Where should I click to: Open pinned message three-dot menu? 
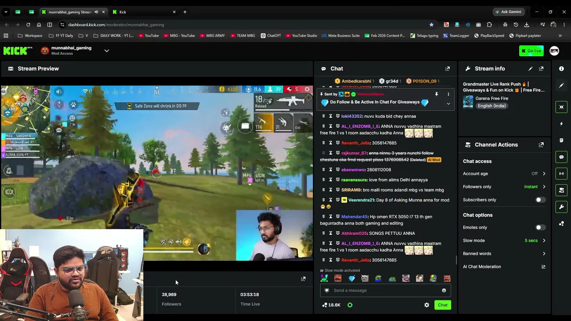point(448,95)
